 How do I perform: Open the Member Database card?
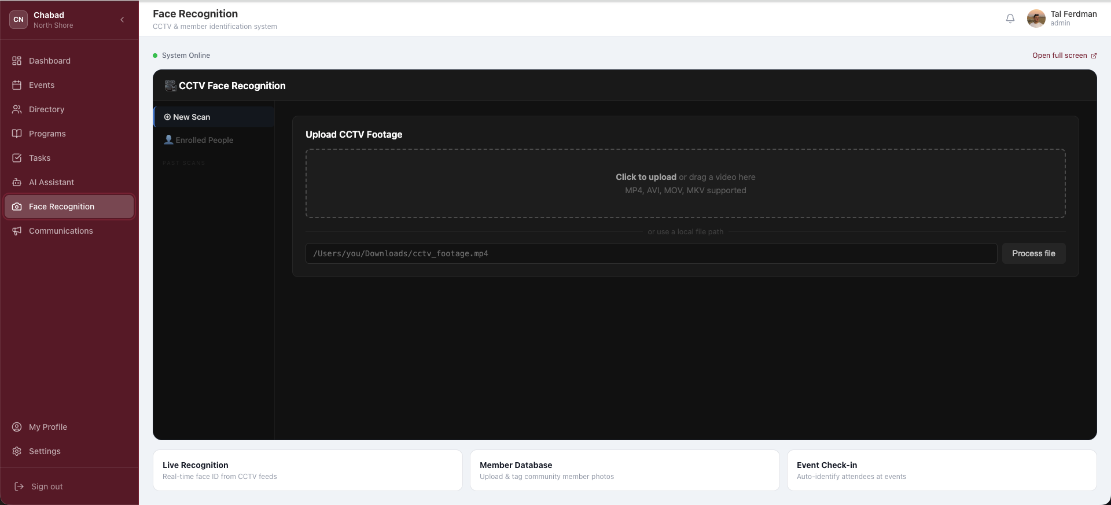625,470
